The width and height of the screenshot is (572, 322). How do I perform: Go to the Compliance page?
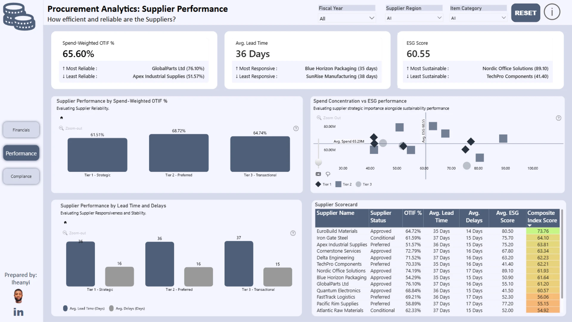coord(21,177)
